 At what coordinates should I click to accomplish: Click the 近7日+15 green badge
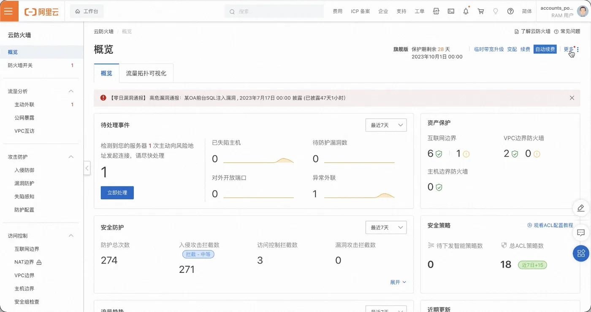(x=533, y=265)
